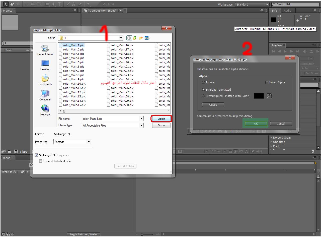Click the black matte color swatch
Image resolution: width=321 pixels, height=237 pixels.
tap(259, 96)
